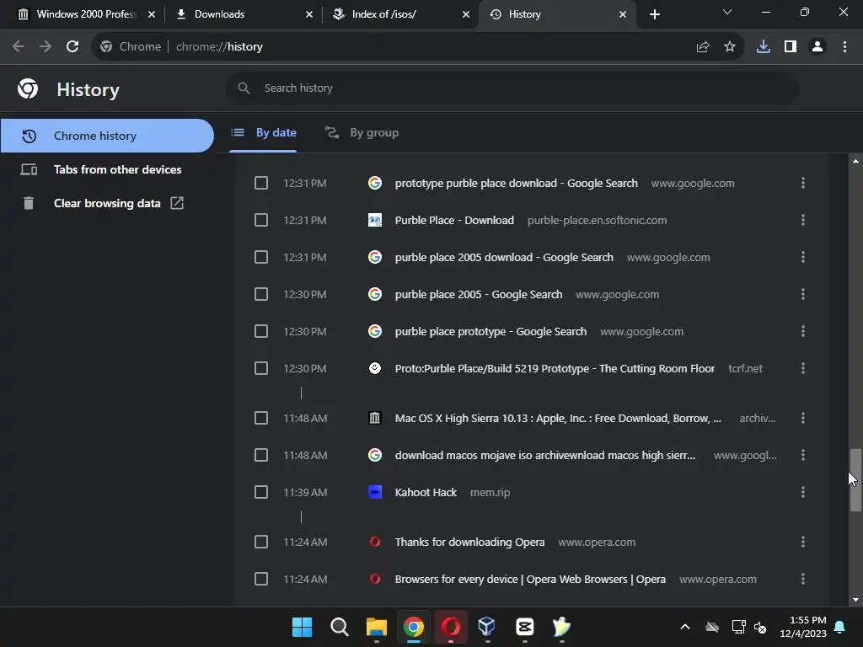This screenshot has width=863, height=647.
Task: Check the Purble Place - Download entry
Action: [261, 220]
